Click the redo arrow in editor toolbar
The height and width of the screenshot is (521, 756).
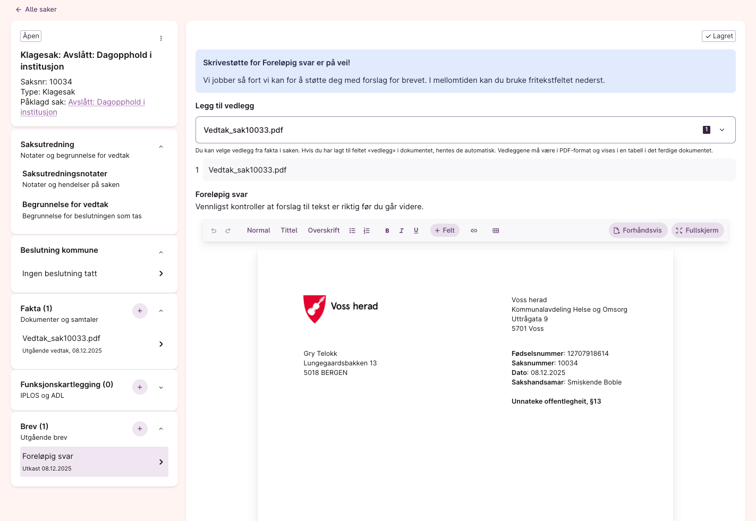[228, 230]
